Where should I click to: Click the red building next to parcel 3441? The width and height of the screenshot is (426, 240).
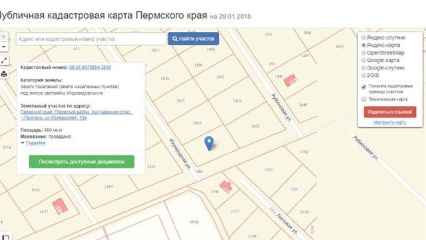point(290,80)
